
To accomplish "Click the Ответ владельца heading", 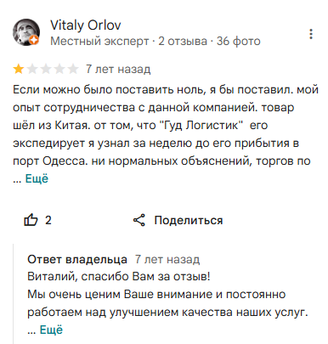I will pos(77,259).
